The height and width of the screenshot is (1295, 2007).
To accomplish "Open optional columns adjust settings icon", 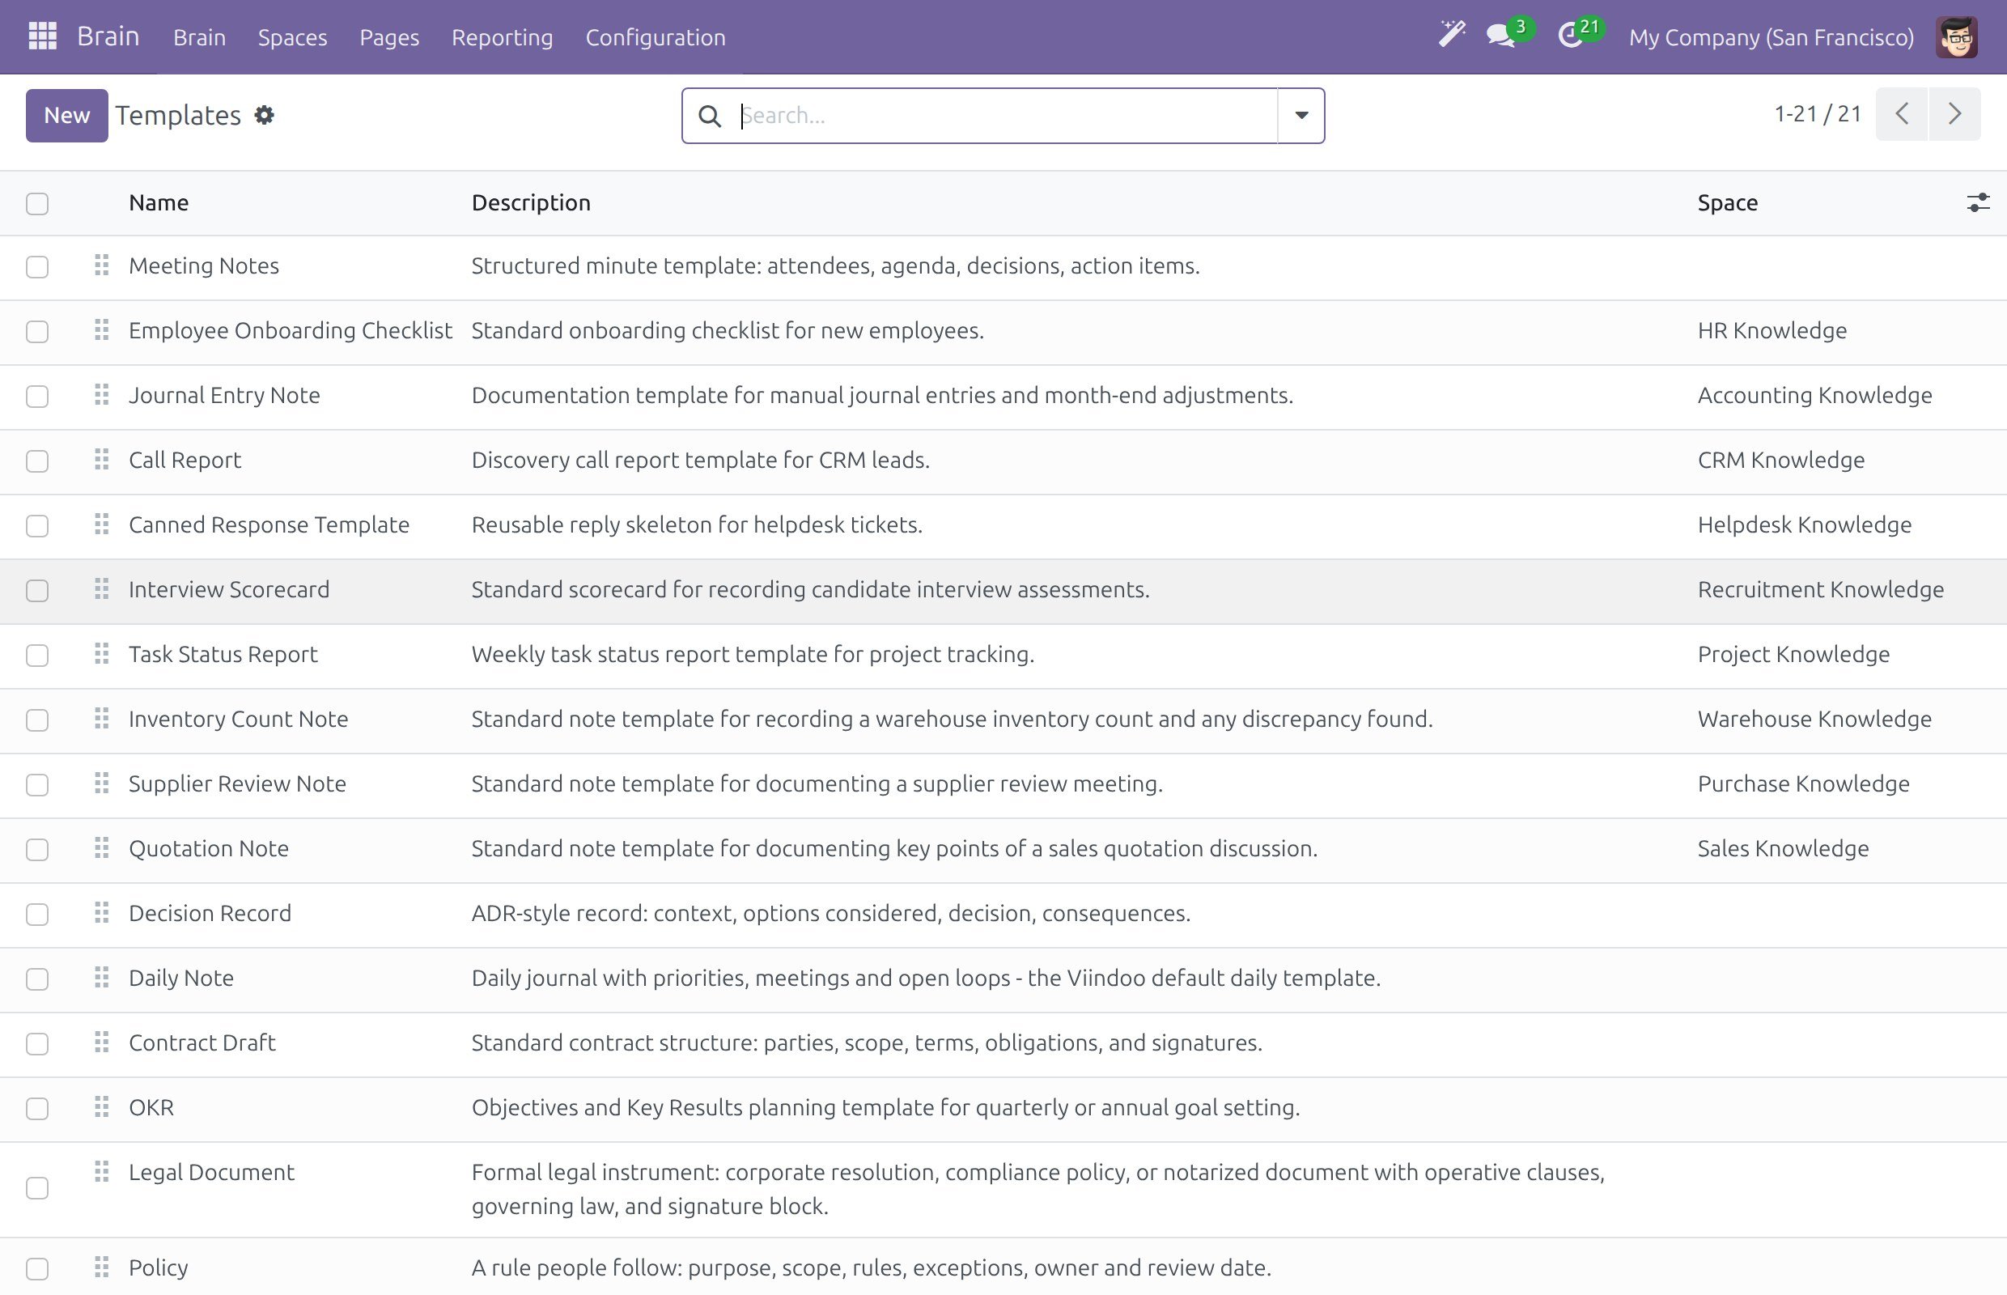I will pyautogui.click(x=1978, y=202).
